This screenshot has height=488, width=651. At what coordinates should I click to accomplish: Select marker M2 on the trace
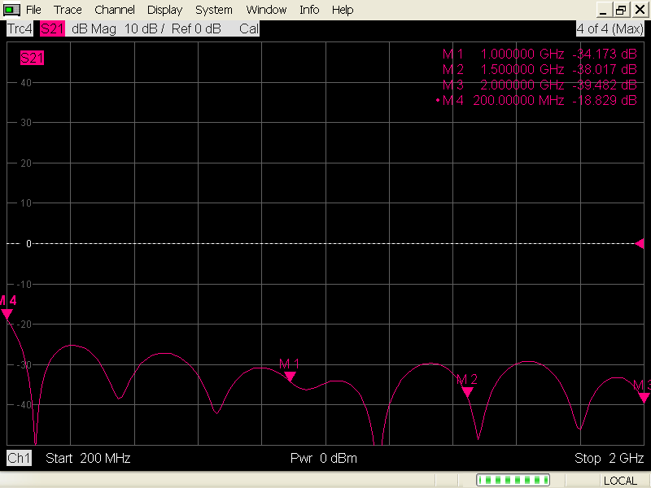coord(467,392)
